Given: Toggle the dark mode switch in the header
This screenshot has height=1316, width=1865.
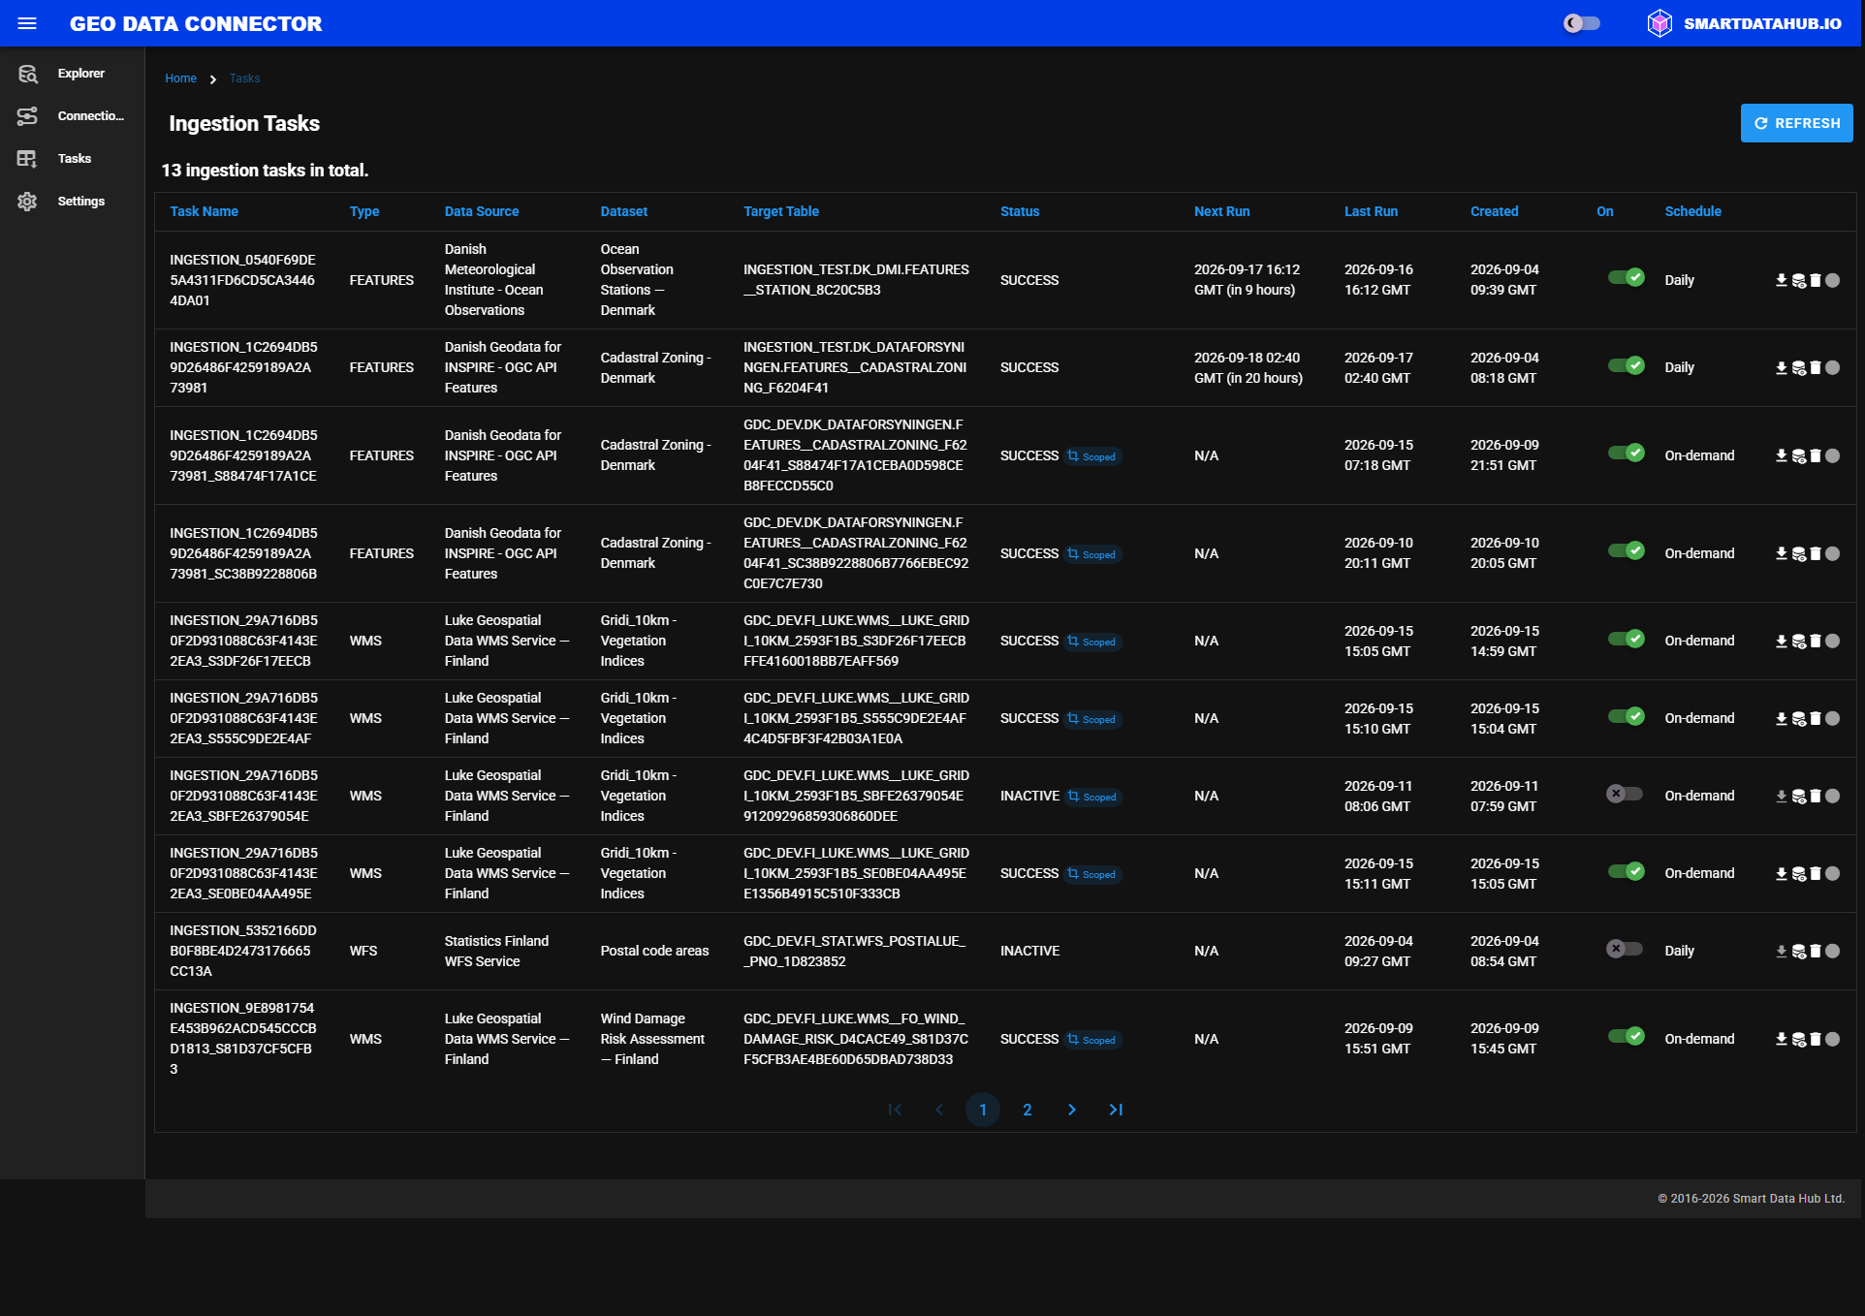Looking at the screenshot, I should [1582, 23].
